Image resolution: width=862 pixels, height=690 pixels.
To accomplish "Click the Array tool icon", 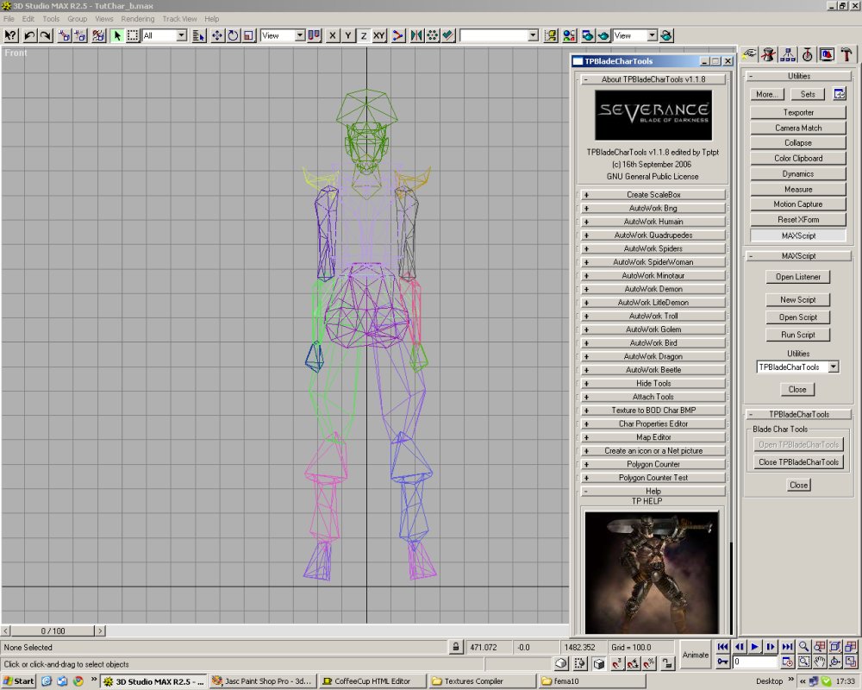I will point(433,35).
